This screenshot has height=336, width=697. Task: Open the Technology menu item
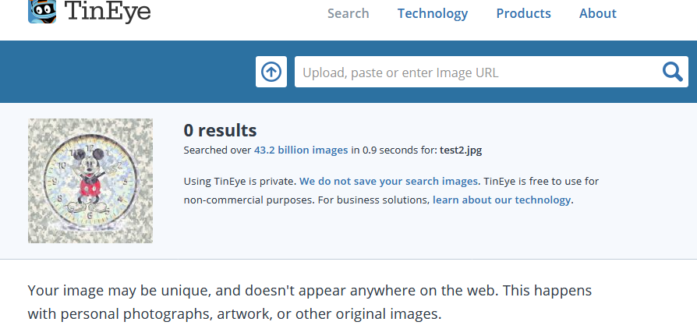(433, 13)
